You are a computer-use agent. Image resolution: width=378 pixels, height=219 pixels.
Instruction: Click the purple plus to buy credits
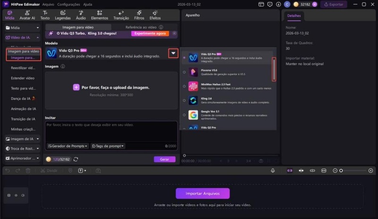(315, 4)
